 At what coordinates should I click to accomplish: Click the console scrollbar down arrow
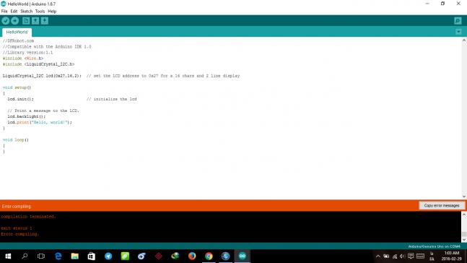pos(464,239)
